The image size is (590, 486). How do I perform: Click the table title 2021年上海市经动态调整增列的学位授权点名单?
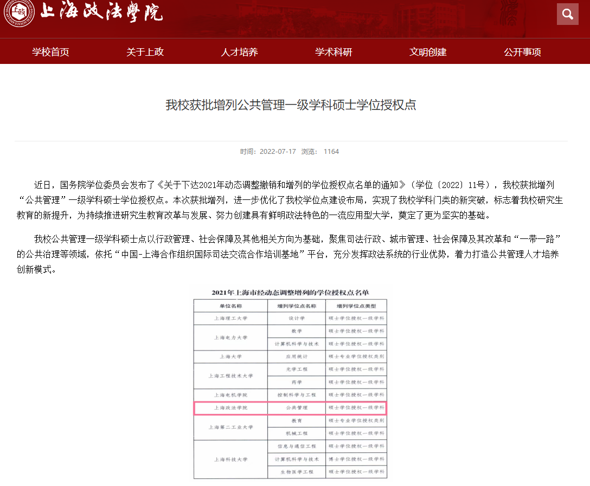tap(290, 293)
